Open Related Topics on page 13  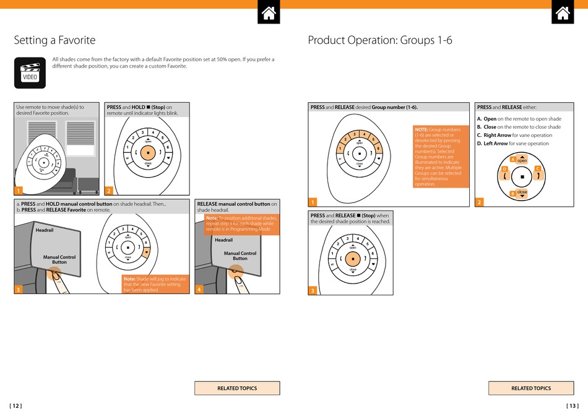(530, 388)
